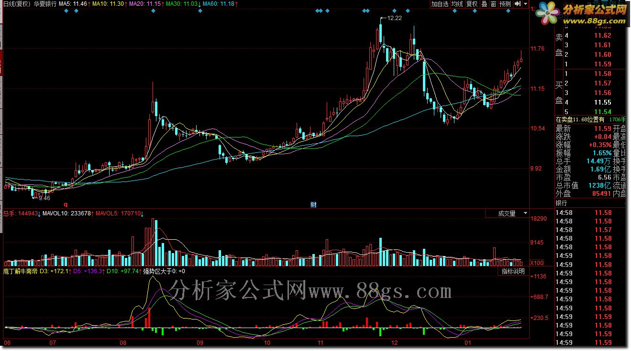Click the 18290 volume axis label
The width and height of the screenshot is (631, 351).
(x=539, y=219)
